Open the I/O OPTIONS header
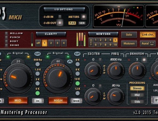The image size is (158, 121). pos(64,9)
